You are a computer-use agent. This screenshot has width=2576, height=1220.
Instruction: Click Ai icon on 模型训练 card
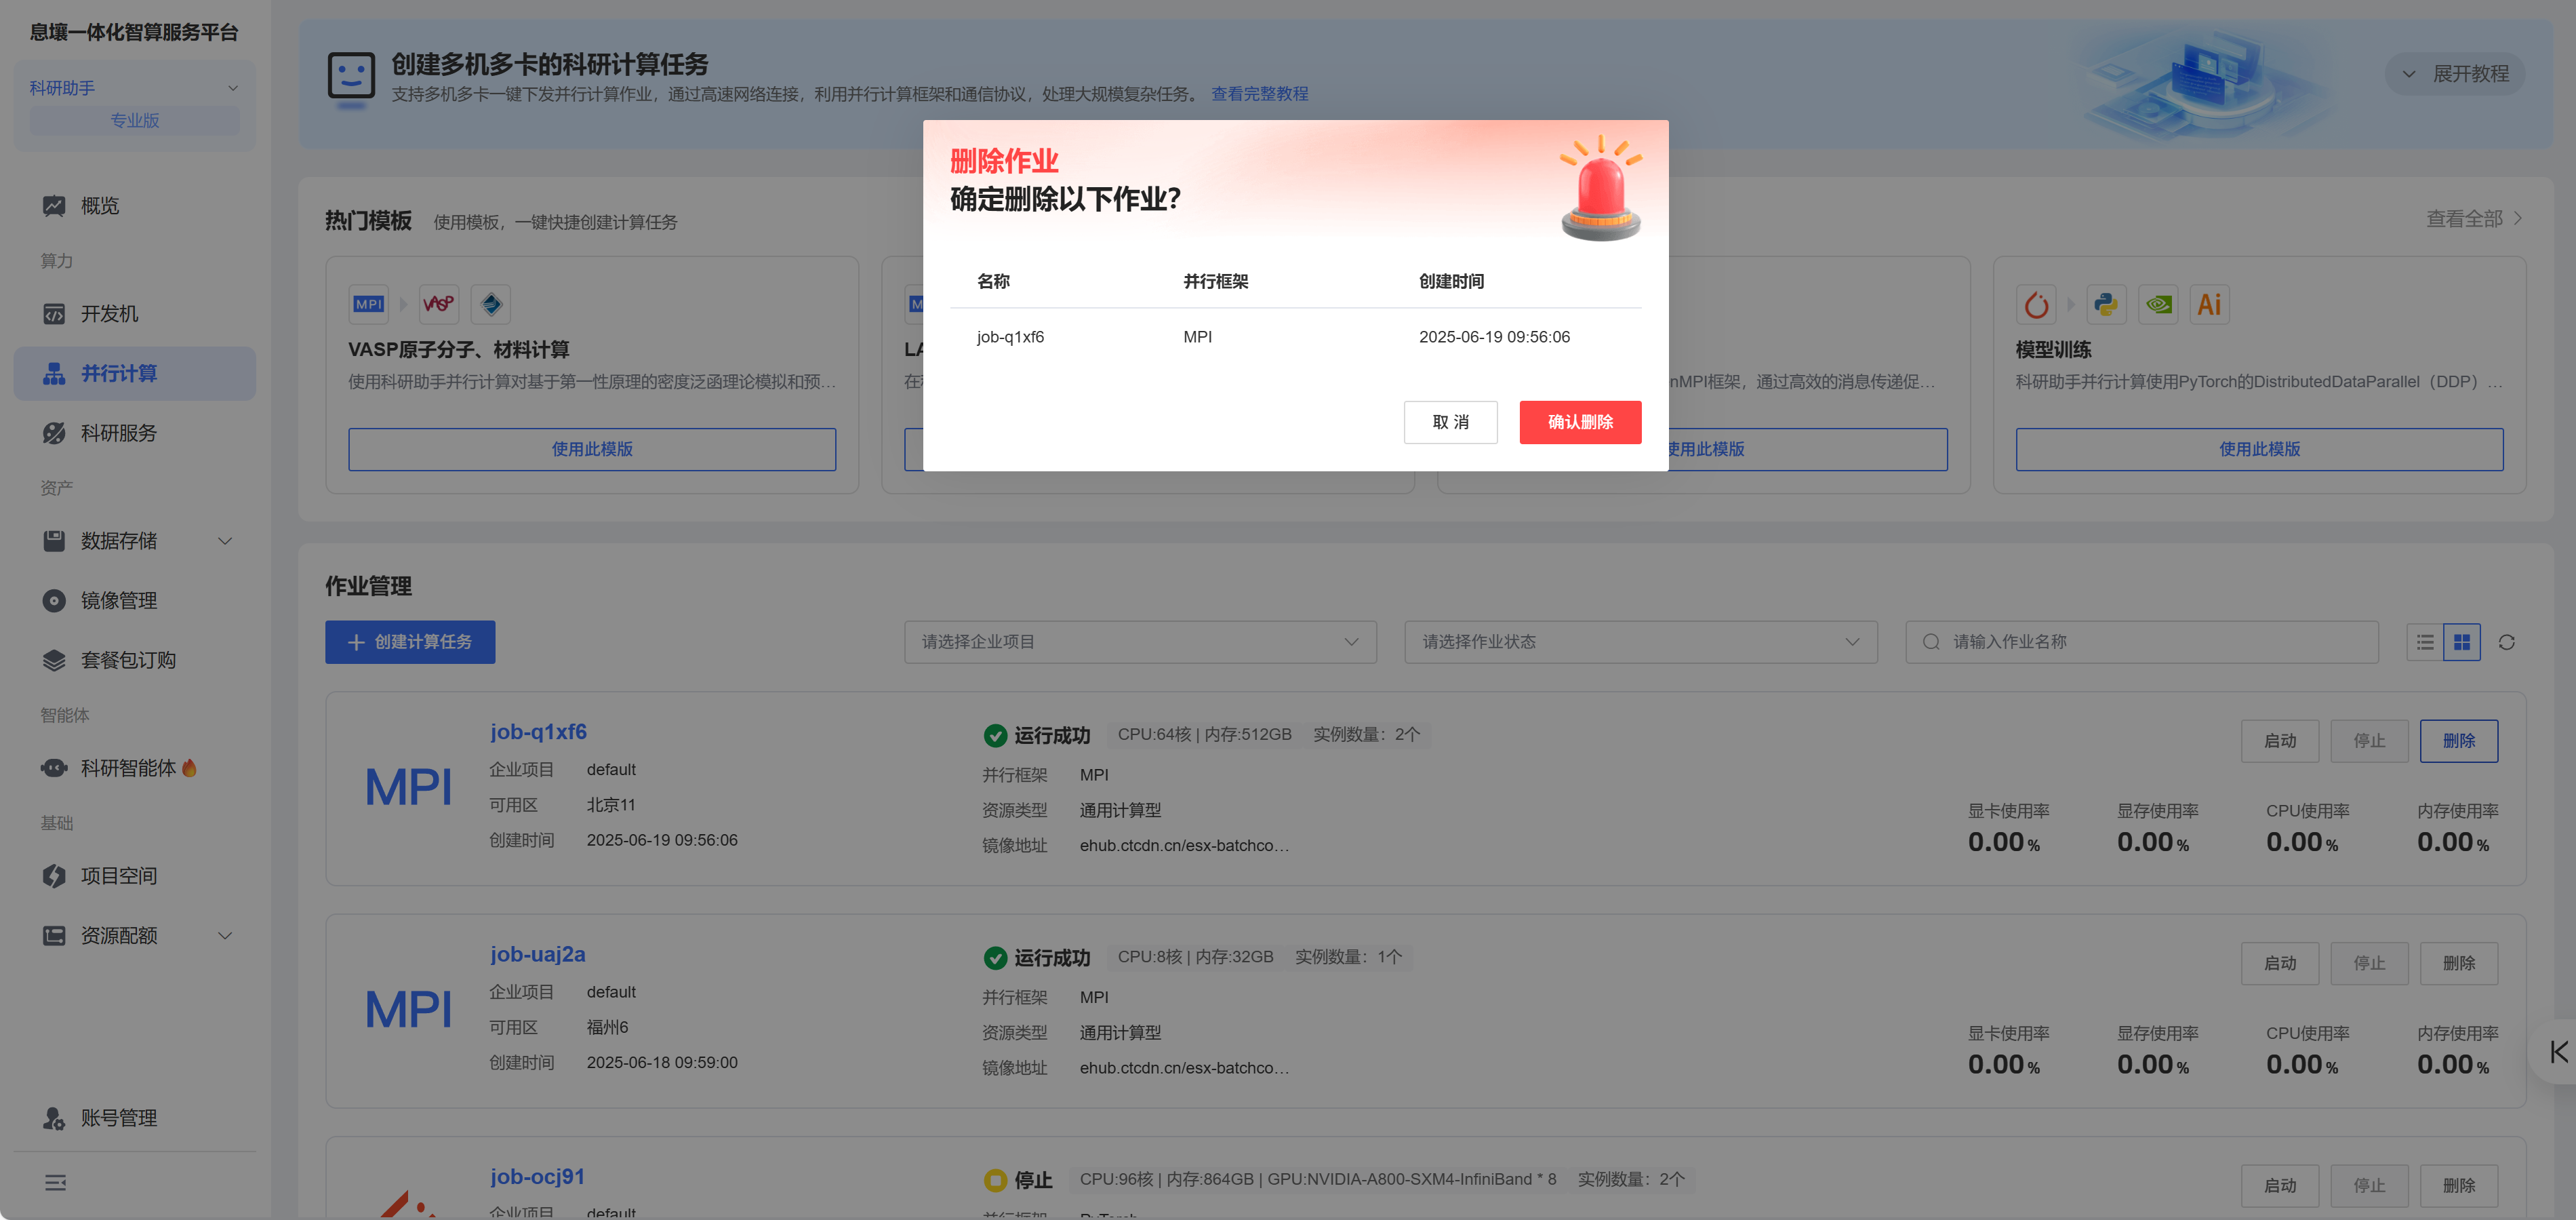point(2209,304)
